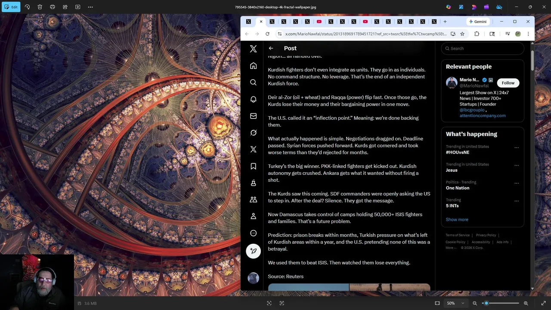This screenshot has height=310, width=551.
Task: Click the X Search input field
Action: coord(483,48)
